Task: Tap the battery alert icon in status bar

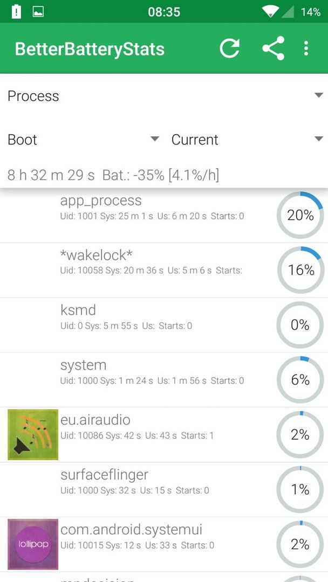Action: 16,11
